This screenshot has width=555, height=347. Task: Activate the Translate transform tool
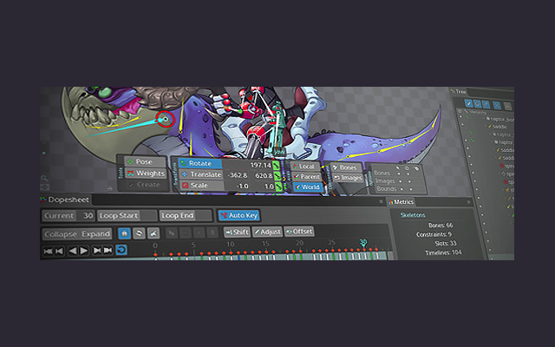(201, 174)
